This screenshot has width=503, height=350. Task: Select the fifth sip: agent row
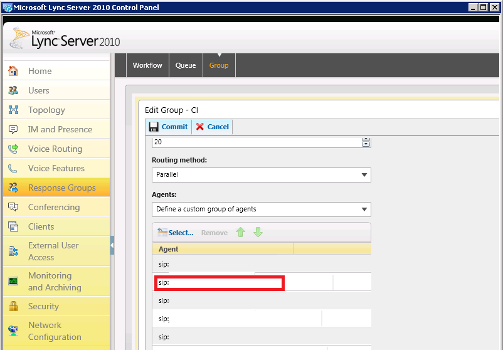coord(262,337)
